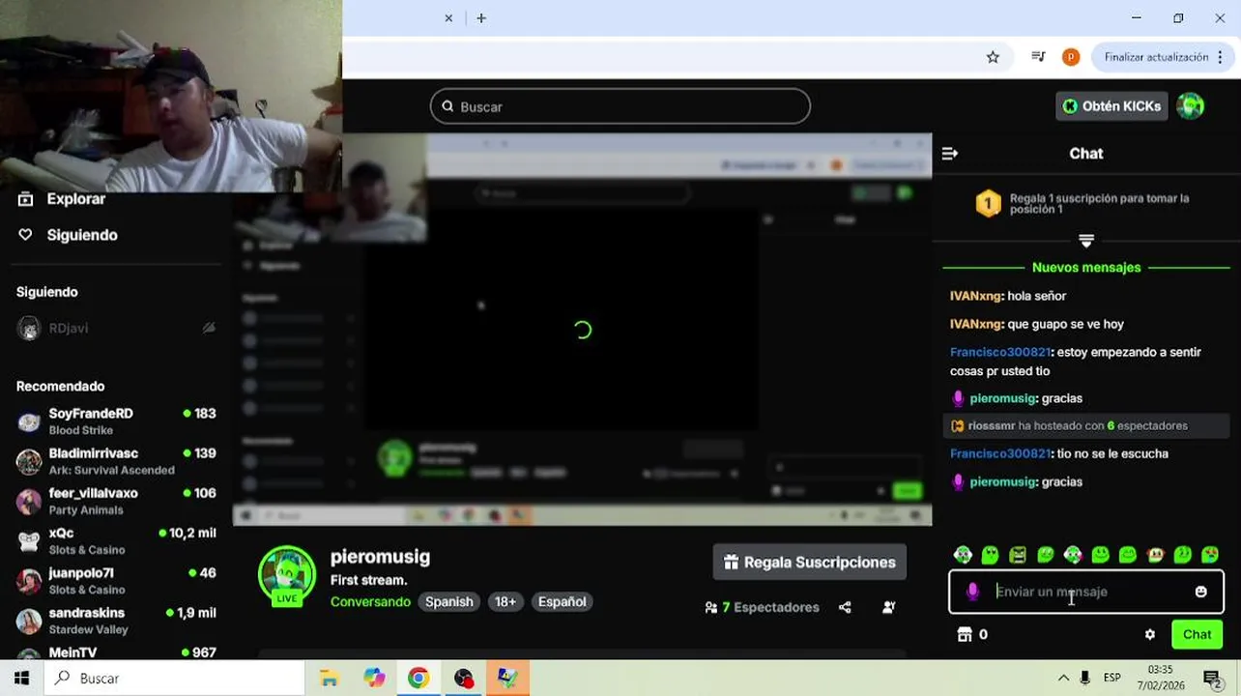Send message with the green Chat button
Image resolution: width=1241 pixels, height=696 pixels.
pyautogui.click(x=1197, y=635)
